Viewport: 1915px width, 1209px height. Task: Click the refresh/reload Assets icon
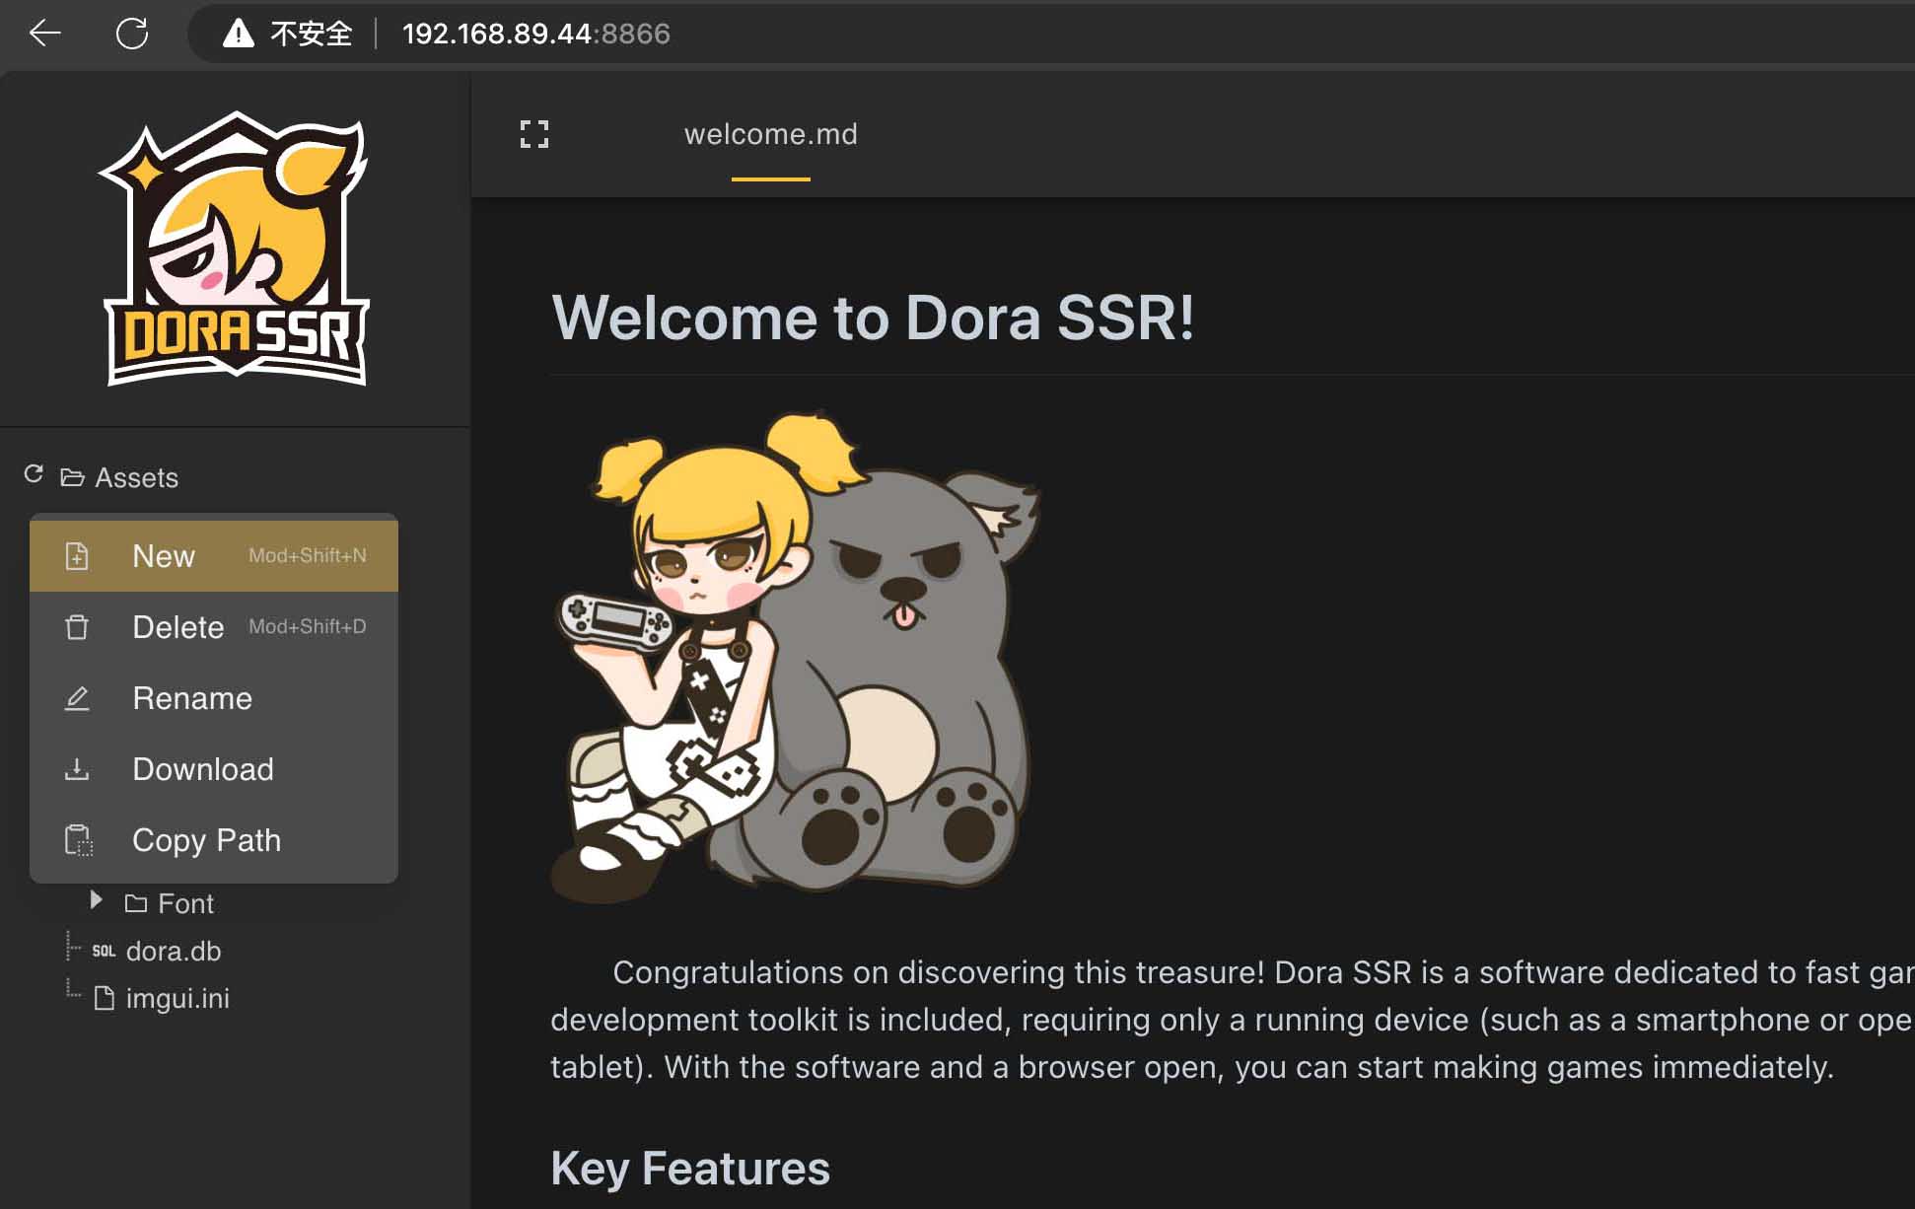(34, 476)
